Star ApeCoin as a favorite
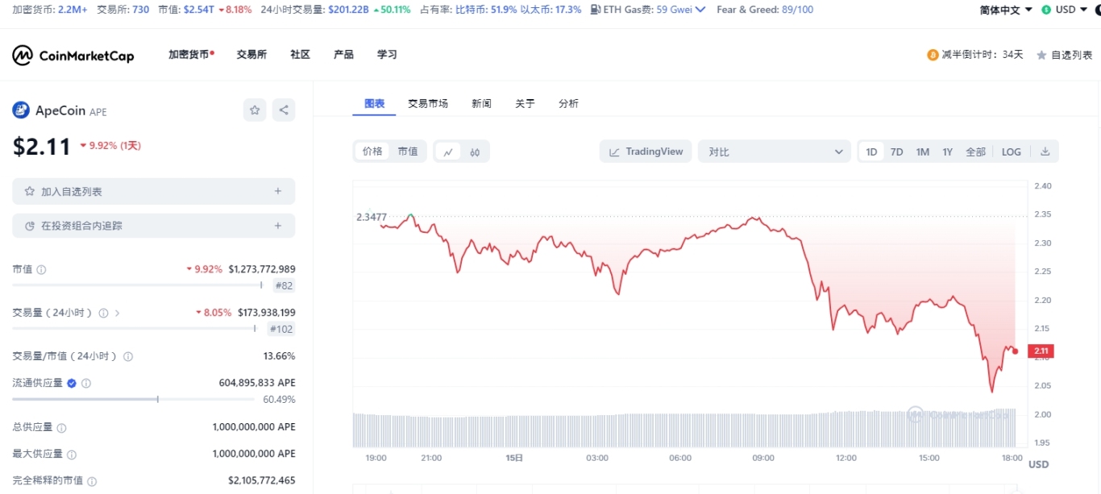This screenshot has height=494, width=1101. [255, 110]
